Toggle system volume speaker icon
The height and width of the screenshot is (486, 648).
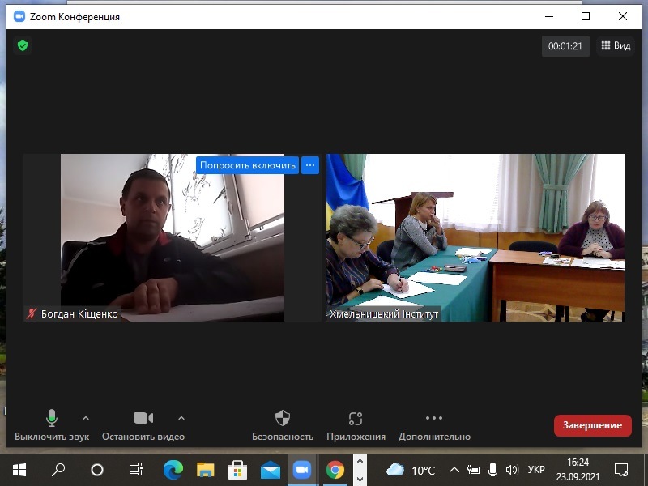pos(511,470)
